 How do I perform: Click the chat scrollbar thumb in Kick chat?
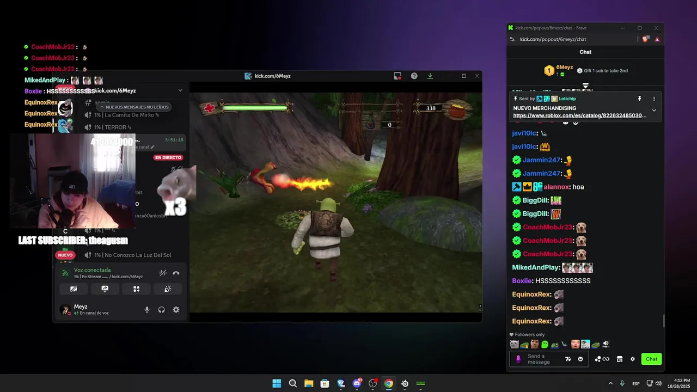pyautogui.click(x=663, y=321)
